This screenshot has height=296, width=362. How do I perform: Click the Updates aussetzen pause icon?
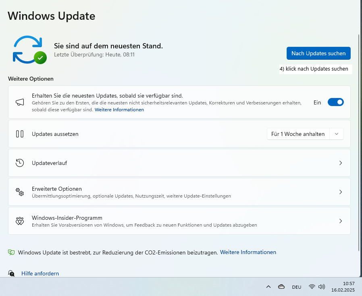click(20, 134)
